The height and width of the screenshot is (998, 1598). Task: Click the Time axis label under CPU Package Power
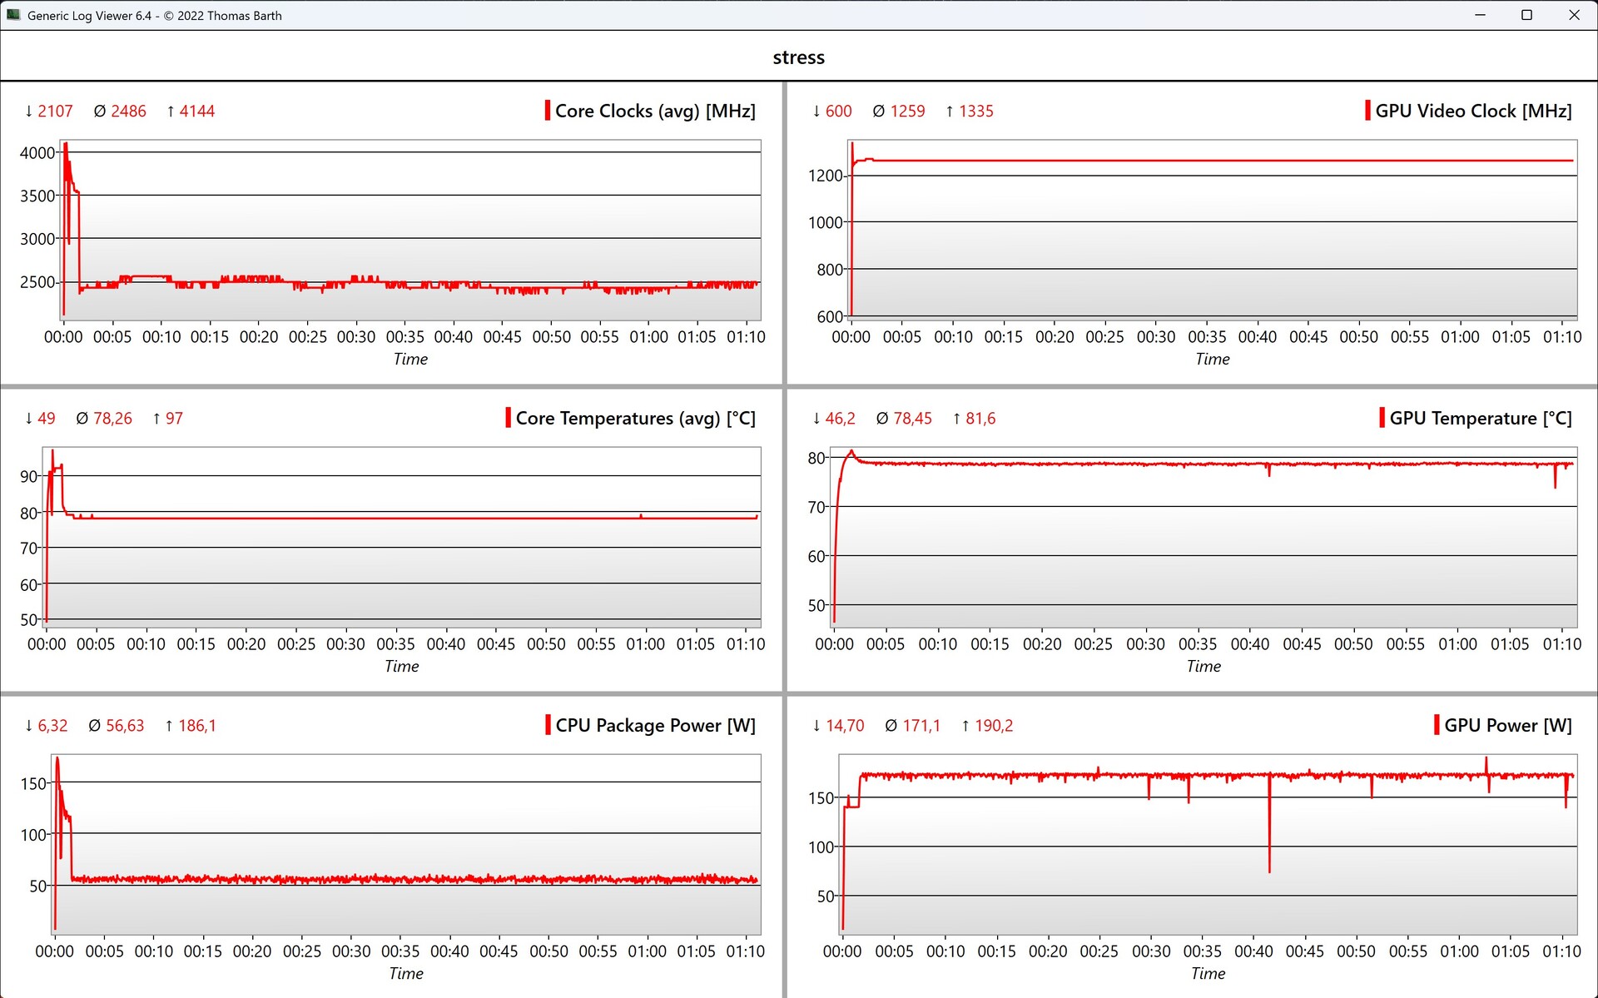pyautogui.click(x=406, y=973)
